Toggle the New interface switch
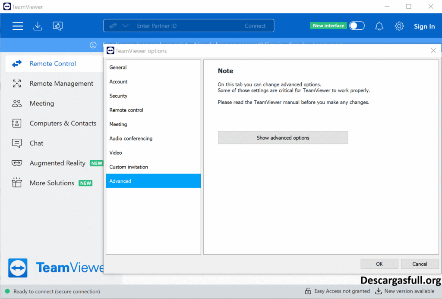 357,25
